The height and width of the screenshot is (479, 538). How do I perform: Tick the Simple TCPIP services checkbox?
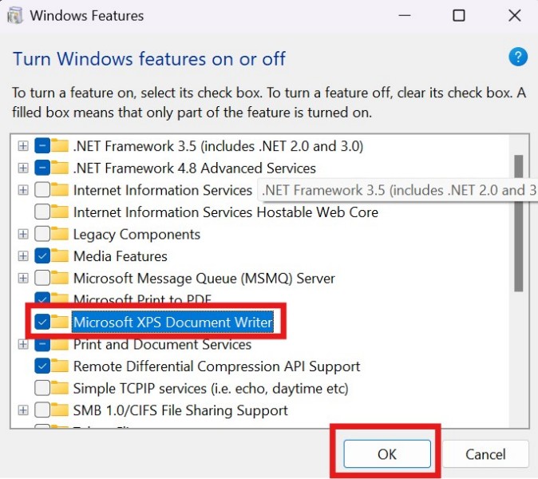[42, 389]
